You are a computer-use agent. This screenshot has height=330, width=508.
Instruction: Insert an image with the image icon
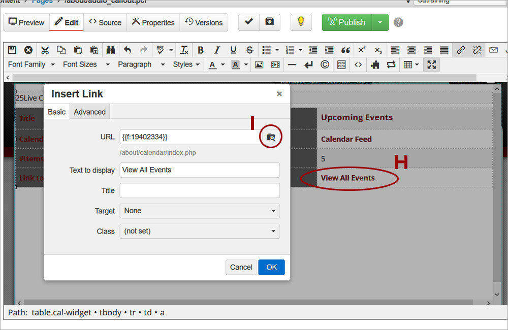pos(259,65)
